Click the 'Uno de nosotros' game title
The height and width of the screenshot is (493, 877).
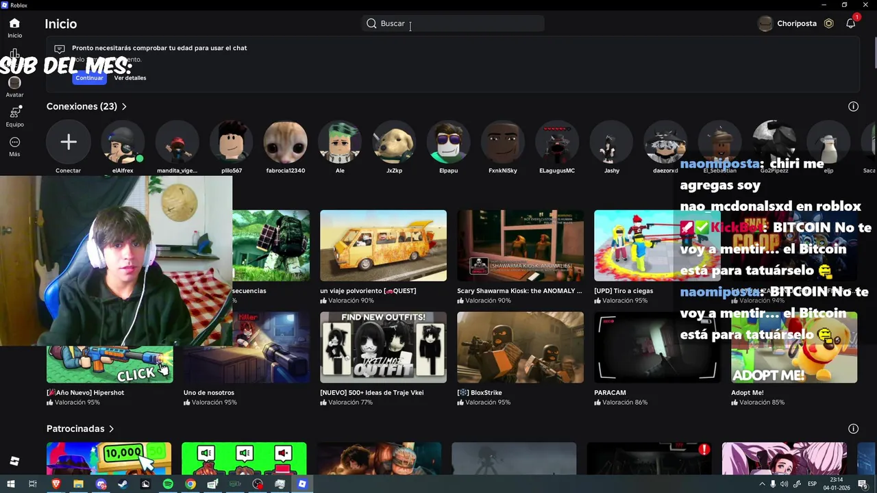point(209,393)
